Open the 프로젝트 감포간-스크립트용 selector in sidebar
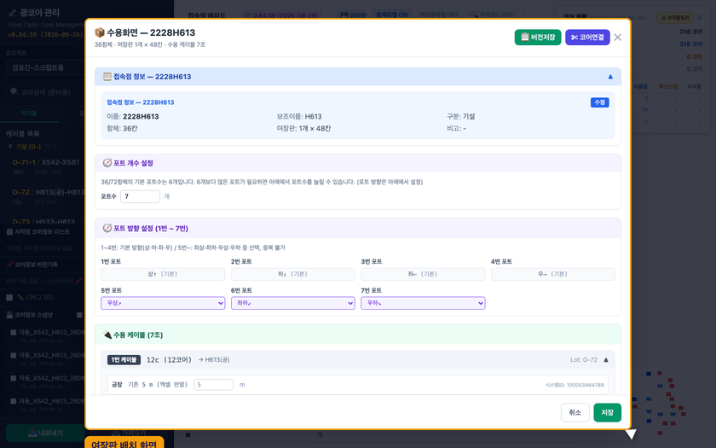The image size is (716, 448). pos(44,67)
